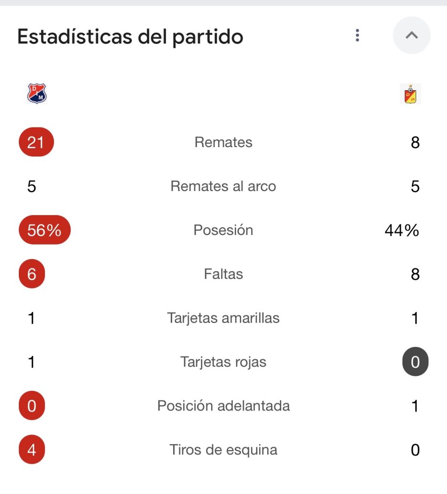The height and width of the screenshot is (494, 447).
Task: Click the Tarjetas rojas label
Action: [x=223, y=362]
